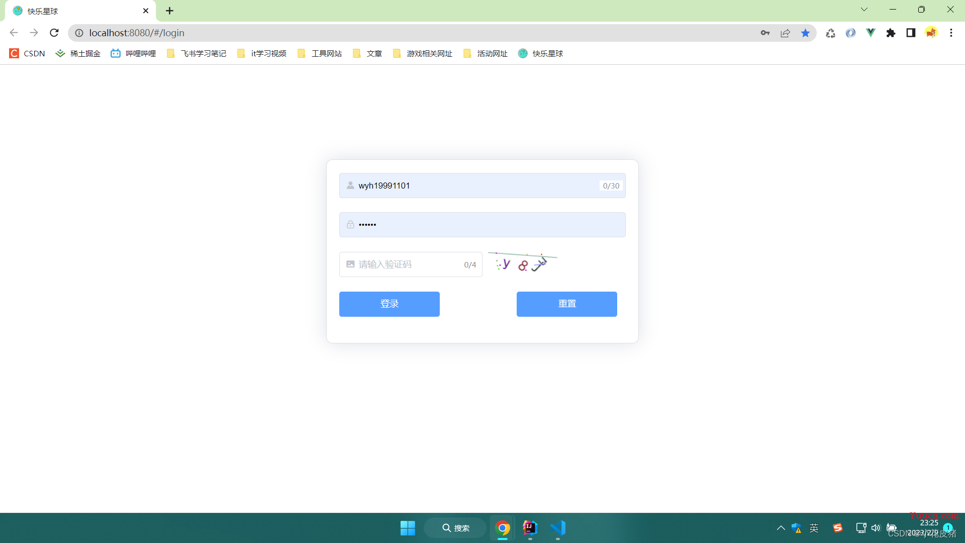This screenshot has height=543, width=965.
Task: Open Chrome three-dot menu
Action: pos(951,33)
